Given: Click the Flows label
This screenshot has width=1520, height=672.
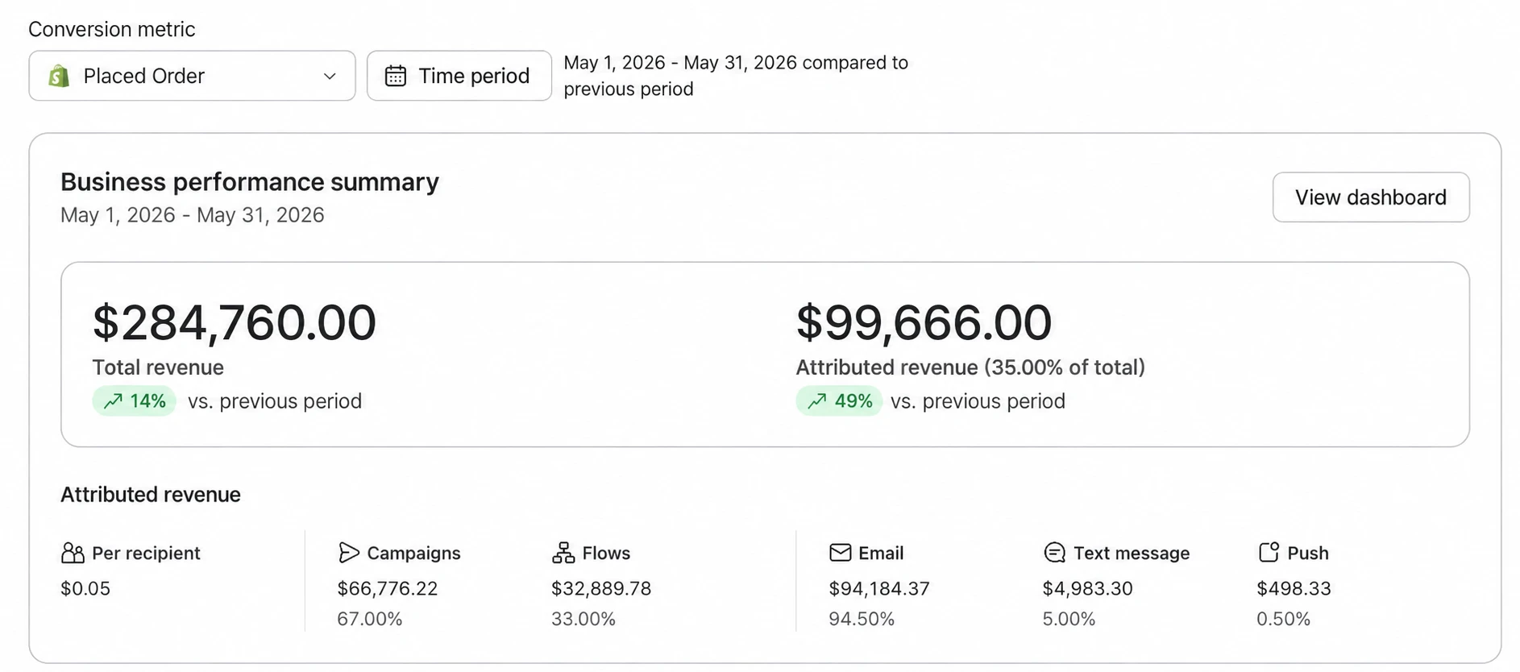Looking at the screenshot, I should pyautogui.click(x=606, y=553).
